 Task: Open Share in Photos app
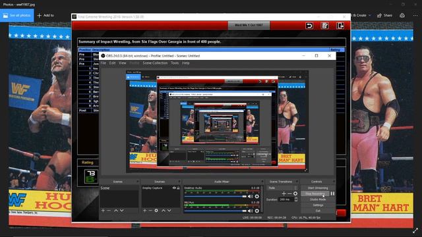click(x=384, y=15)
